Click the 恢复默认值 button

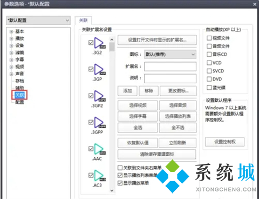coord(138,143)
